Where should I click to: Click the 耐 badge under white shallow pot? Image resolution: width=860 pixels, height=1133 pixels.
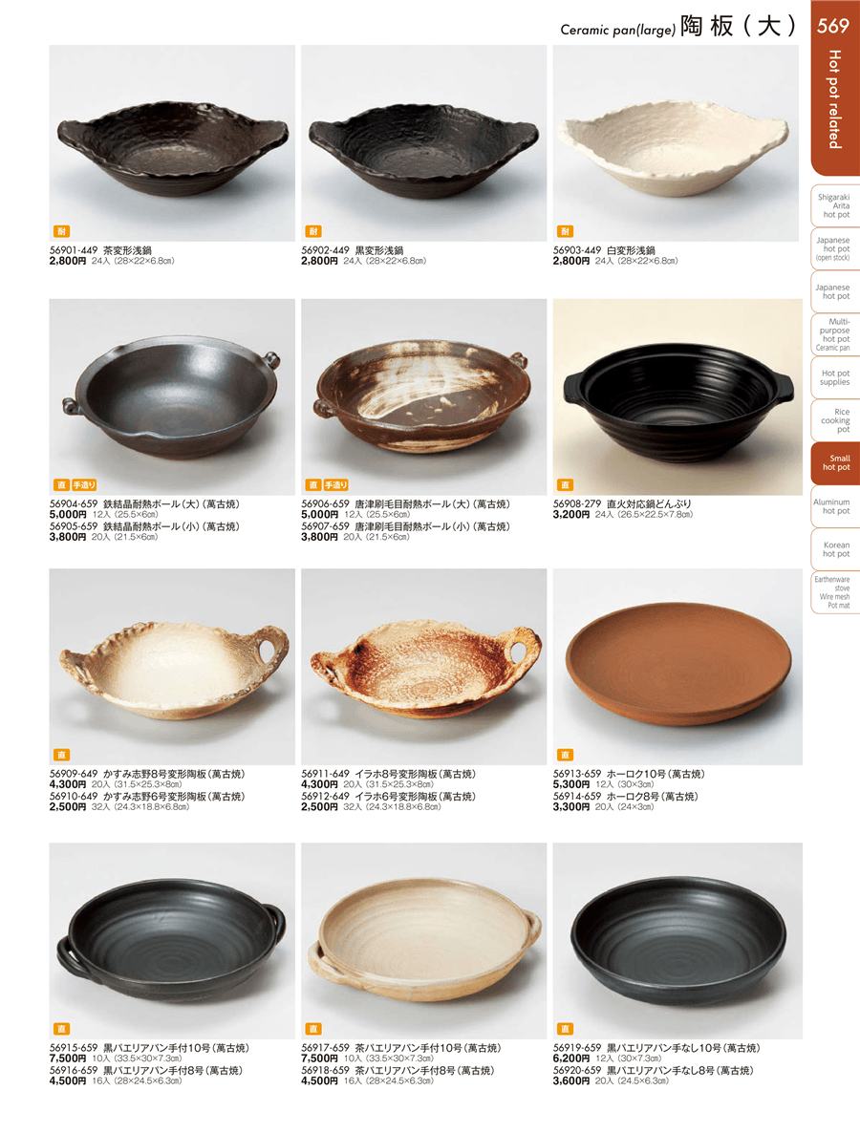click(565, 231)
